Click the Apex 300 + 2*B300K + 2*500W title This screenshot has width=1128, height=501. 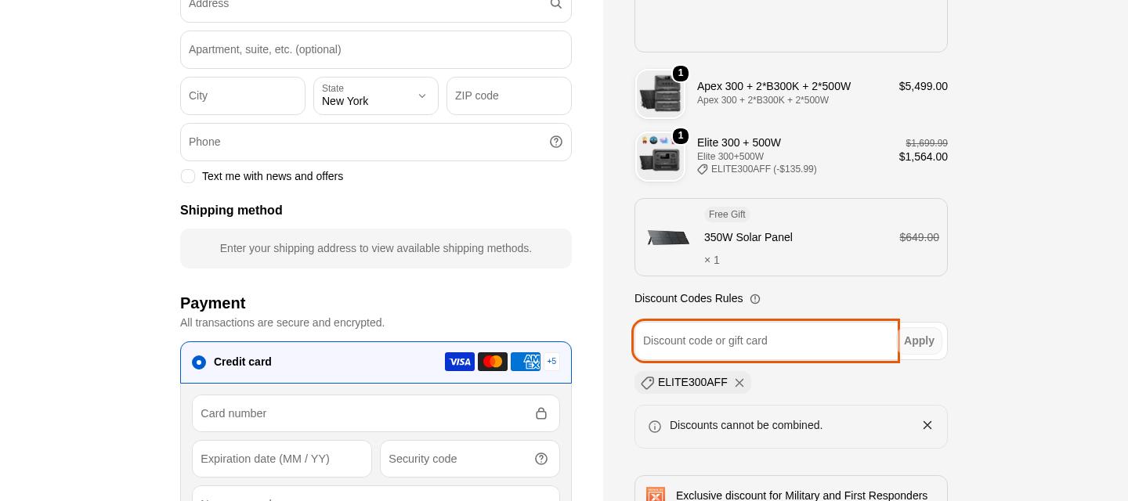point(774,86)
